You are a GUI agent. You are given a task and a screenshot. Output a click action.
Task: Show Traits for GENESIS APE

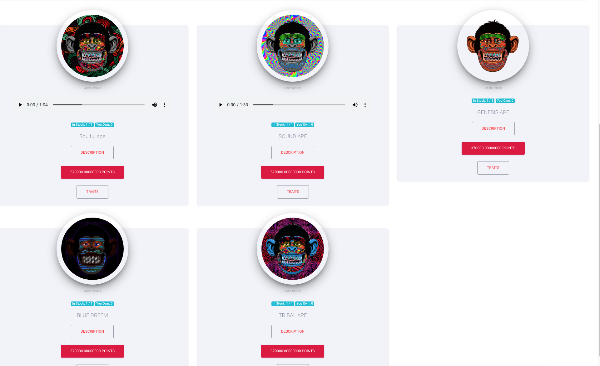pos(493,168)
